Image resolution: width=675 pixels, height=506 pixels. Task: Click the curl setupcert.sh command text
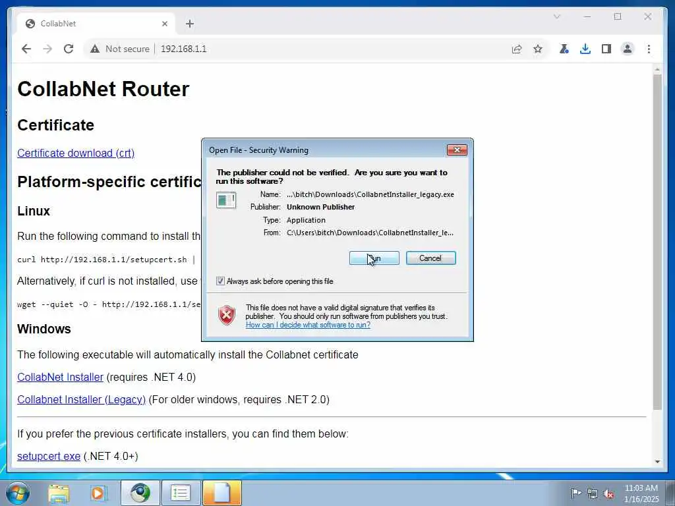(106, 260)
